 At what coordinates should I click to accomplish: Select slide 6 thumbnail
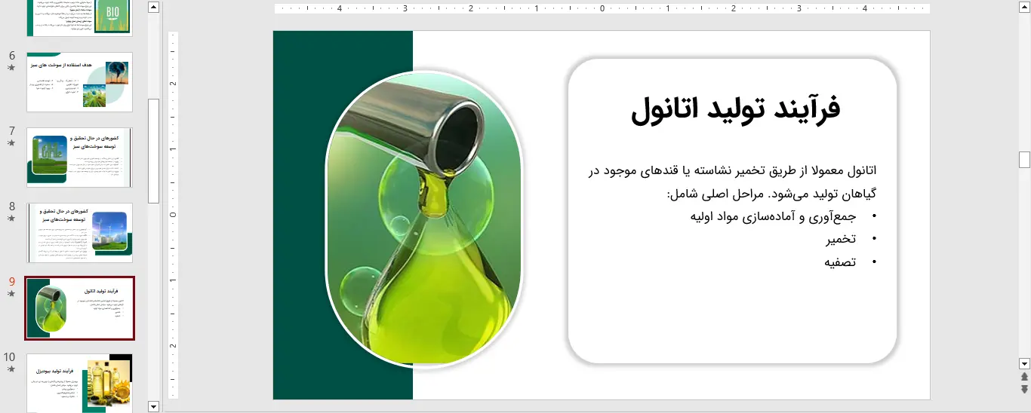pyautogui.click(x=79, y=82)
